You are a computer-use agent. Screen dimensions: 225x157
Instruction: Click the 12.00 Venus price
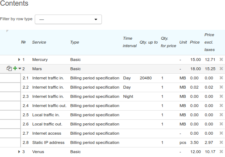pyautogui.click(x=196, y=152)
